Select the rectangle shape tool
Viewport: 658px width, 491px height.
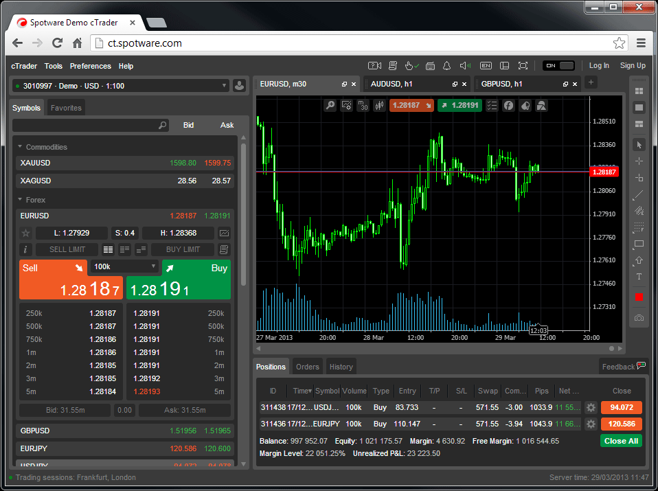tap(639, 244)
